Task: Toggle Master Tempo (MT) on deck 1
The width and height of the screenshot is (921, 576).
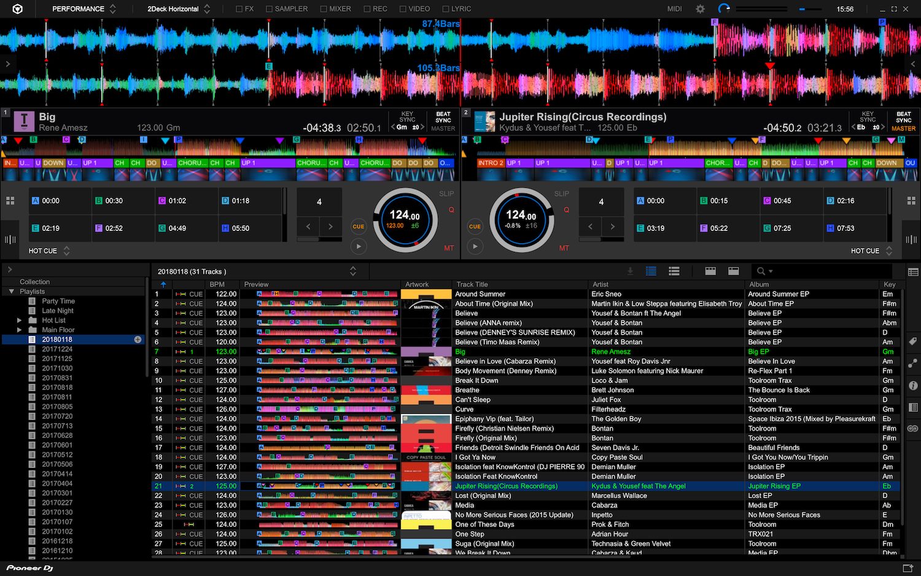Action: tap(449, 248)
